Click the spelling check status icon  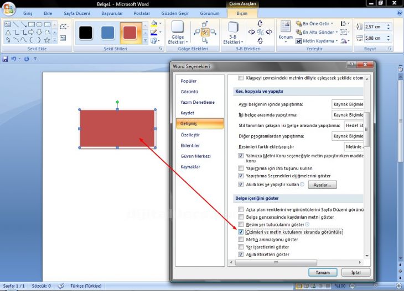(61, 286)
